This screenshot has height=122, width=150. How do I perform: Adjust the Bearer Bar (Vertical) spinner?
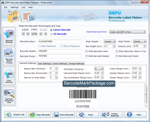[56, 69]
